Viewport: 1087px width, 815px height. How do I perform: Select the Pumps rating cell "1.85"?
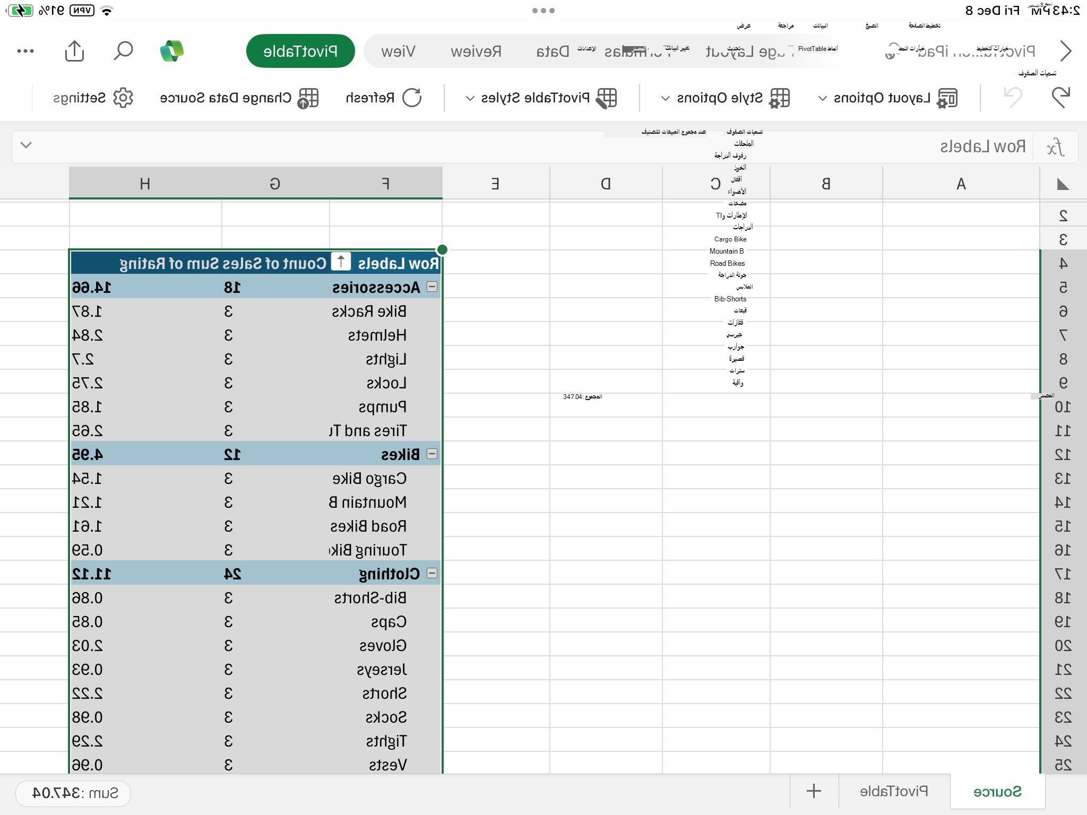point(146,407)
